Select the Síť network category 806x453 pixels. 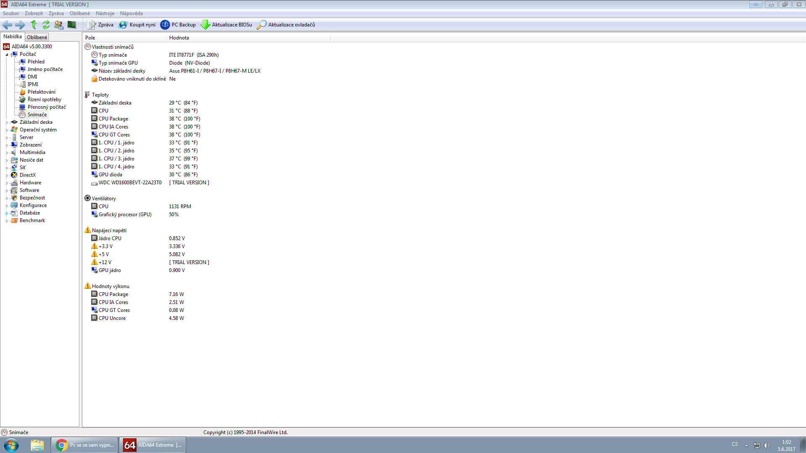(18, 168)
